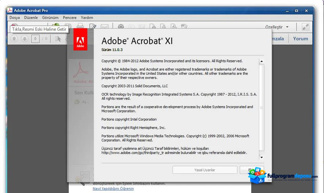324x193 pixels.
Task: Click the Sürüm 11.0.3 version text
Action: click(112, 50)
